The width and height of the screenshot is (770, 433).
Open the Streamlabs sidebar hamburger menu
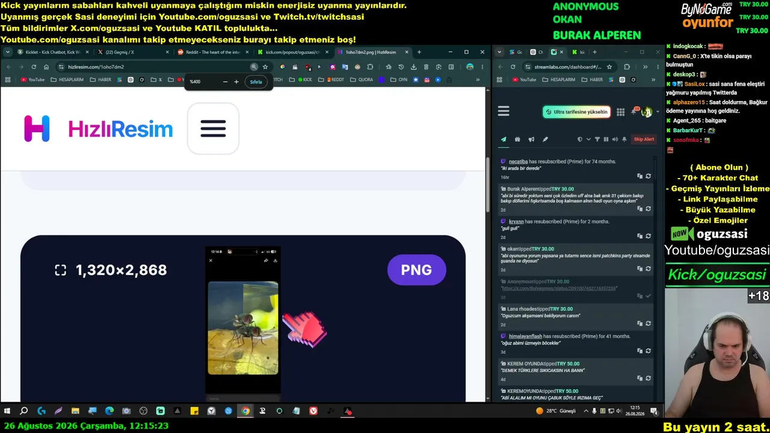pos(504,111)
